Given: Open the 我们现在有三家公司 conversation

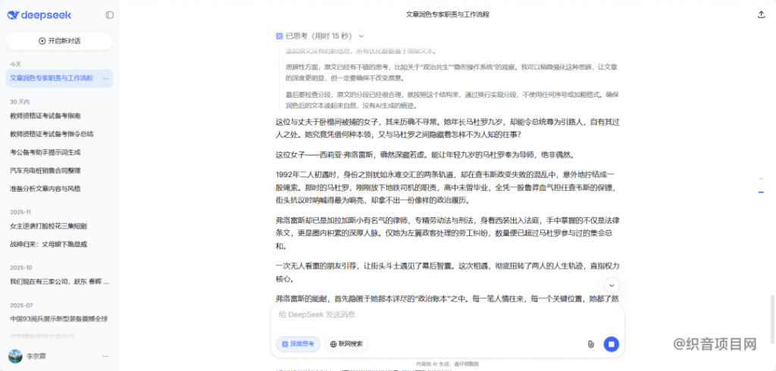Looking at the screenshot, I should [x=59, y=282].
